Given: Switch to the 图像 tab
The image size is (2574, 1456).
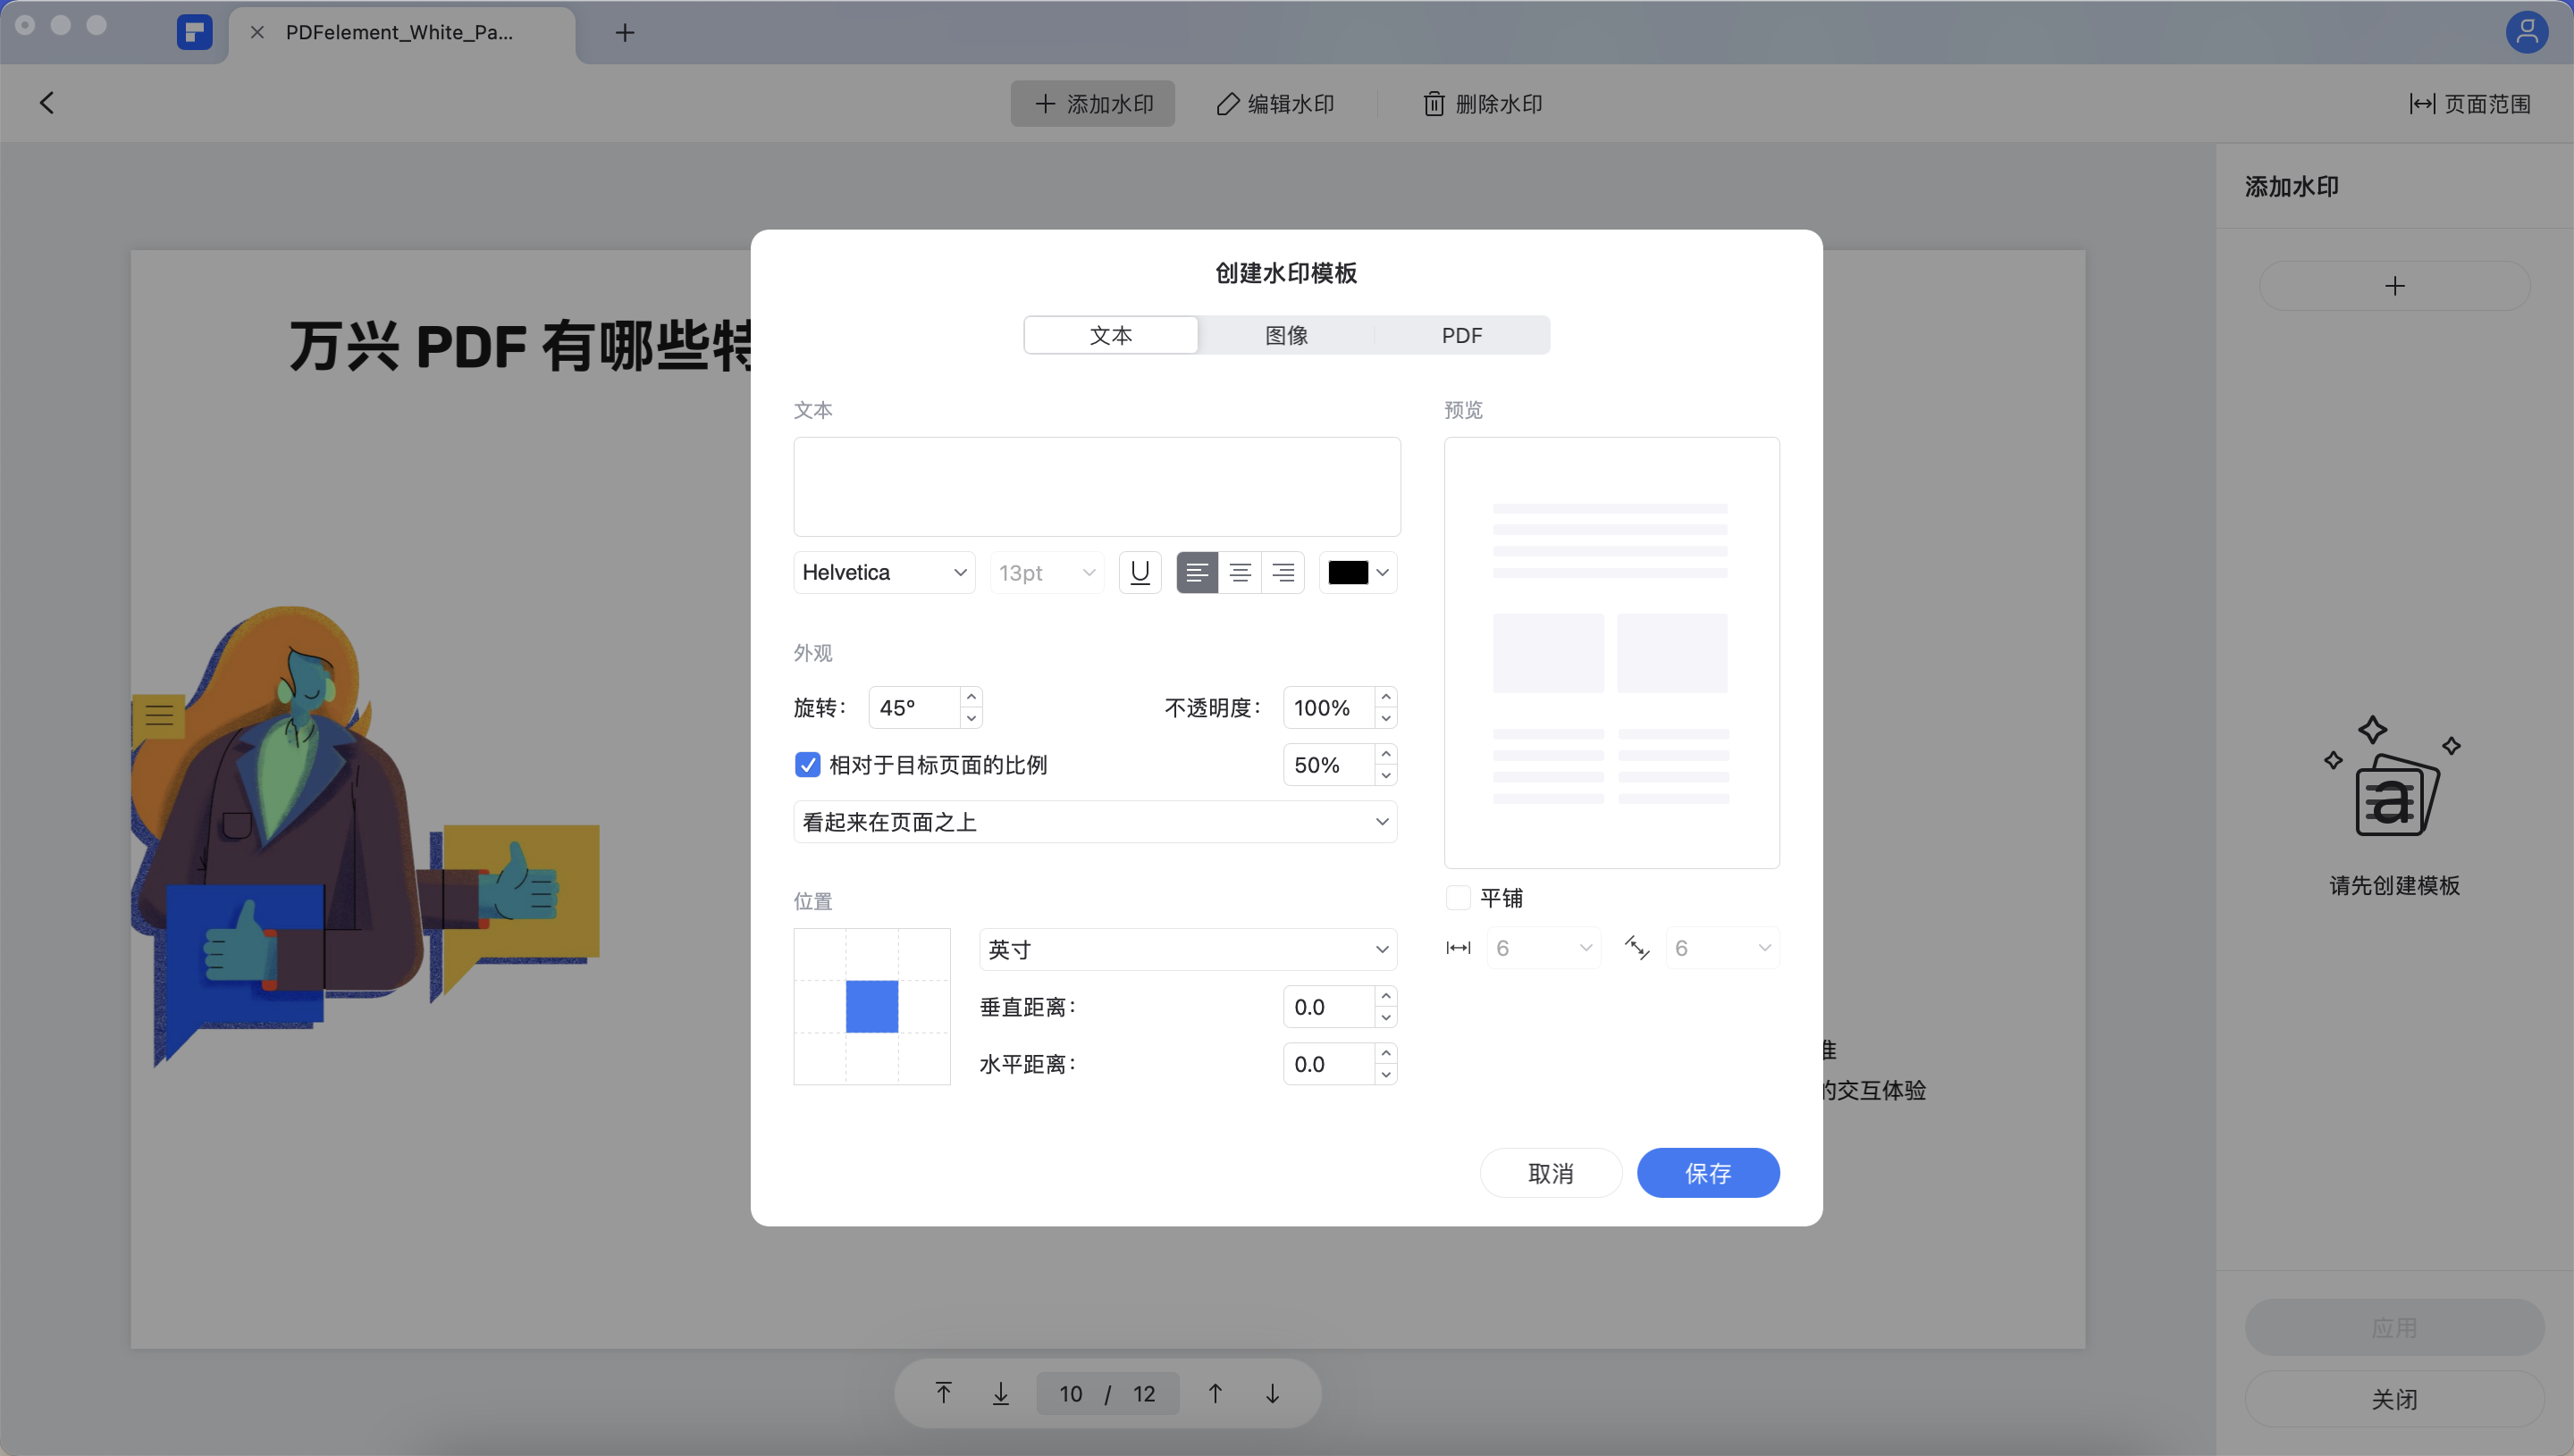Looking at the screenshot, I should point(1285,335).
